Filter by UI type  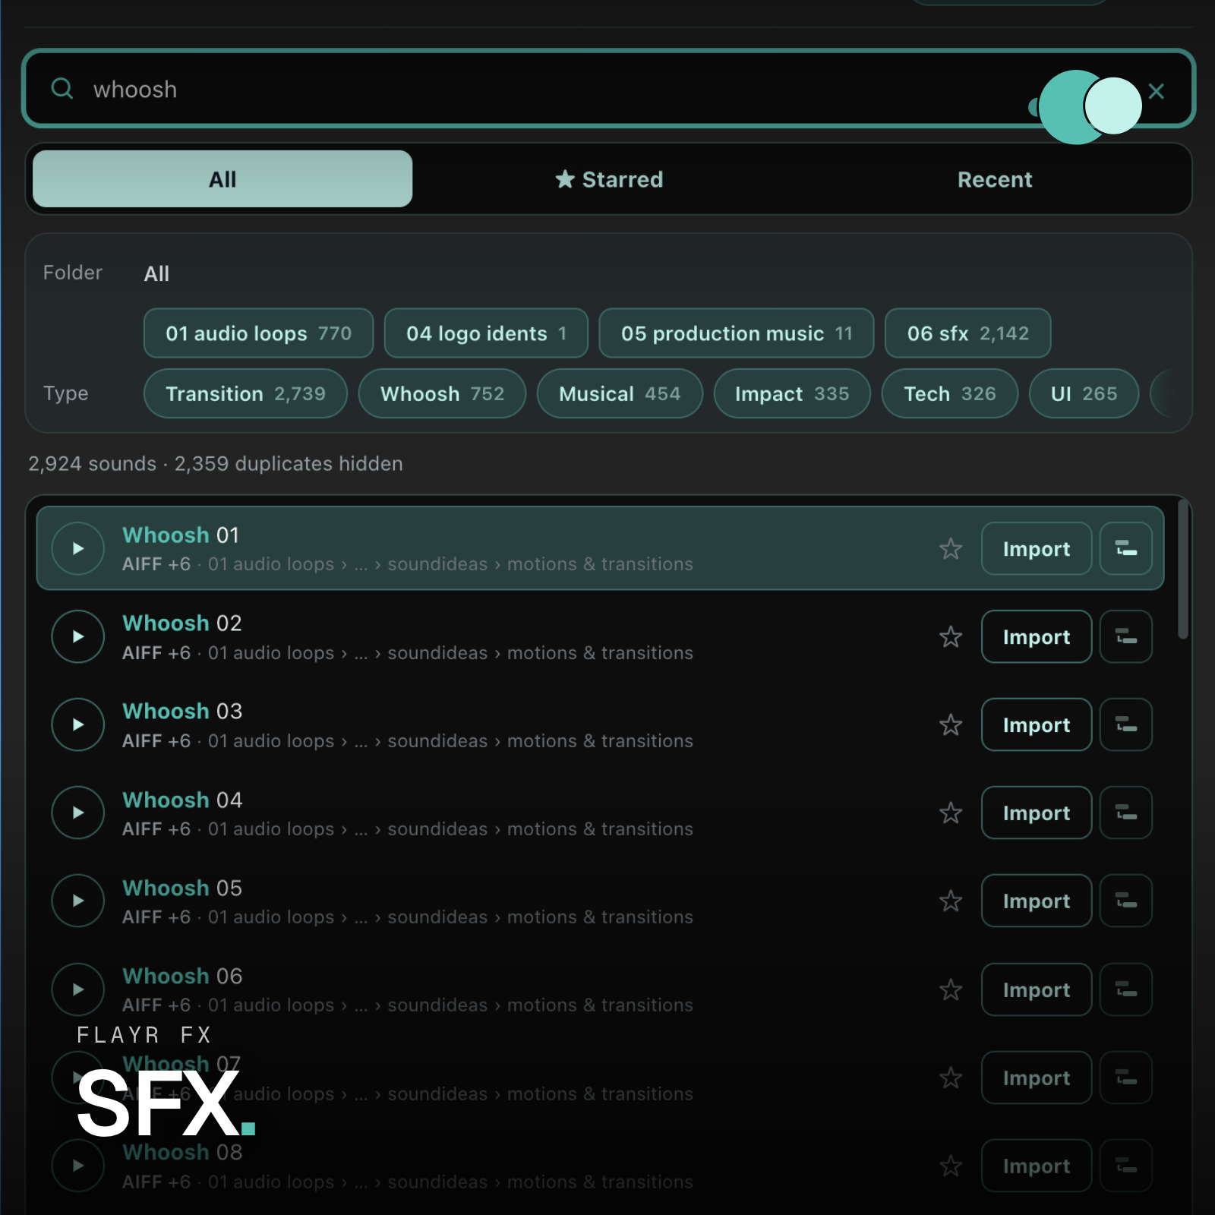tap(1084, 393)
